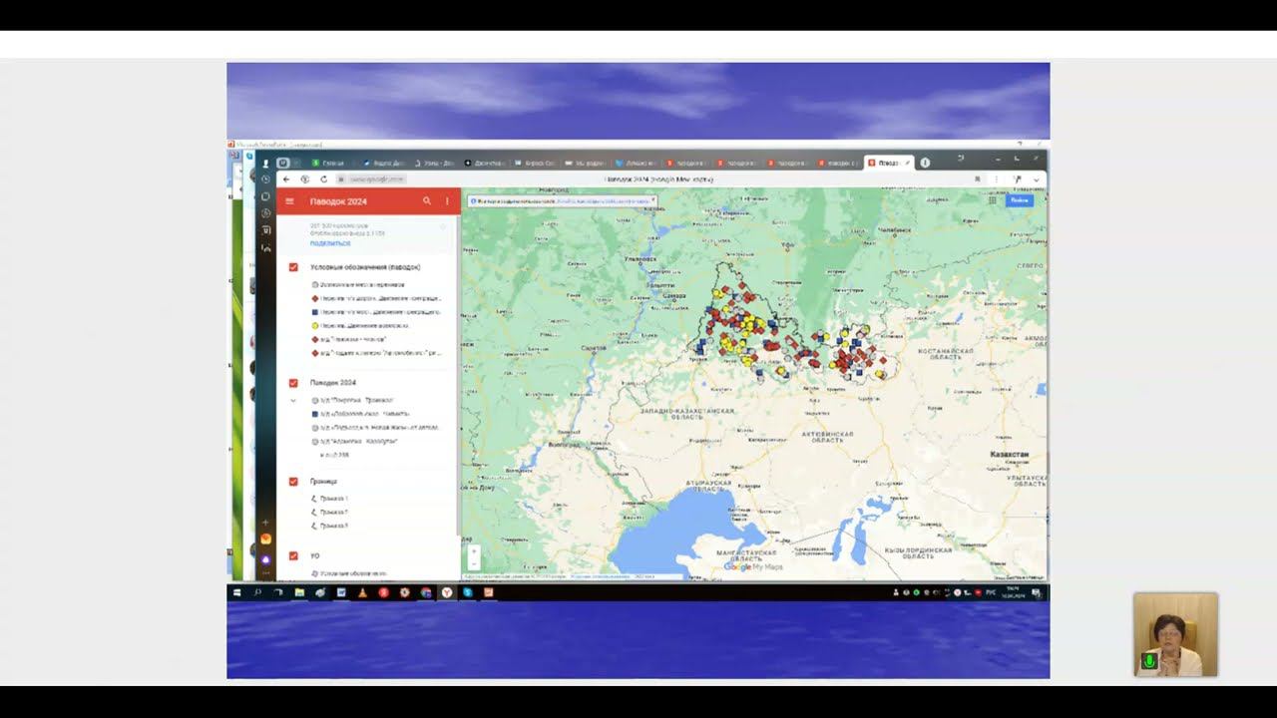1277x718 pixels.
Task: Open the three-dot menu in the red header
Action: point(447,201)
